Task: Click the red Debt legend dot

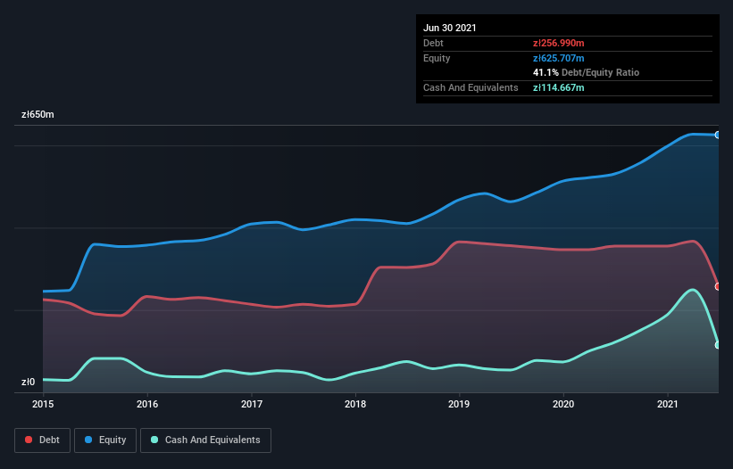Action: point(29,440)
